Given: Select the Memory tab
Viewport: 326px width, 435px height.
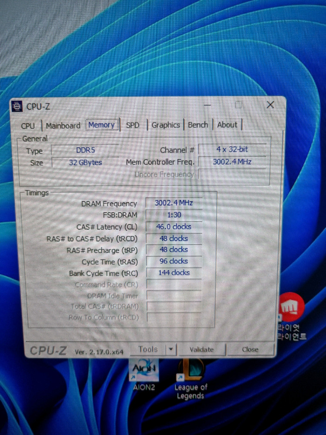Looking at the screenshot, I should tap(102, 125).
